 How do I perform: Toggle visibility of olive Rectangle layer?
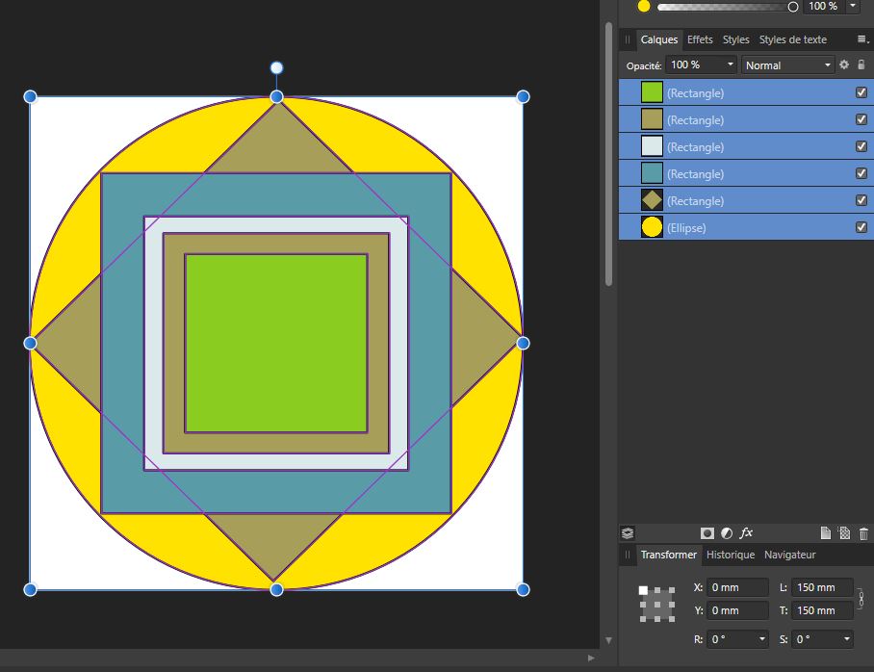click(861, 119)
